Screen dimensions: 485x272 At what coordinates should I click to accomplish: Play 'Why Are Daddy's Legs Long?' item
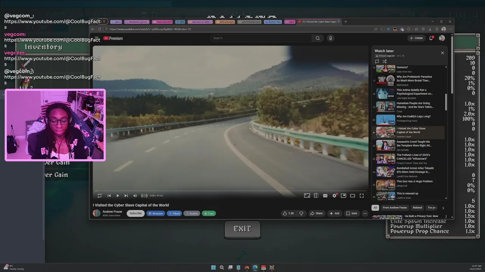click(x=408, y=120)
